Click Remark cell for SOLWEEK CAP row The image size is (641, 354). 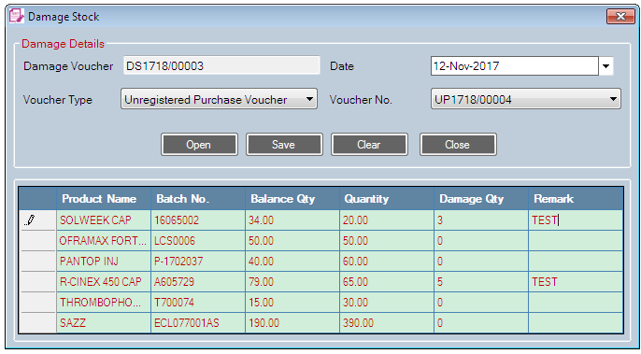576,220
